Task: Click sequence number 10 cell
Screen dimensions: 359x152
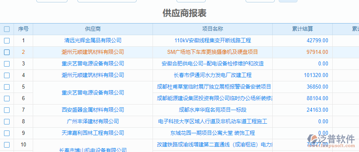Action: (23, 145)
